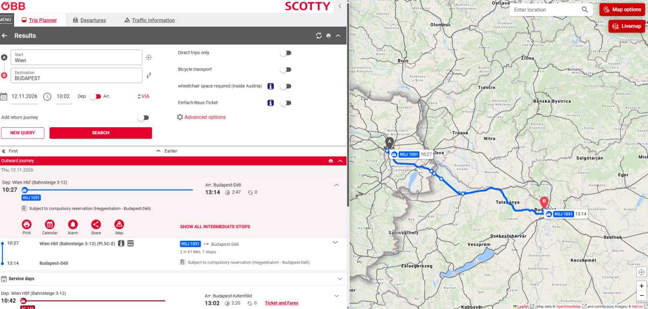Open the Trip Planner tab
The height and width of the screenshot is (309, 648).
[x=39, y=20]
